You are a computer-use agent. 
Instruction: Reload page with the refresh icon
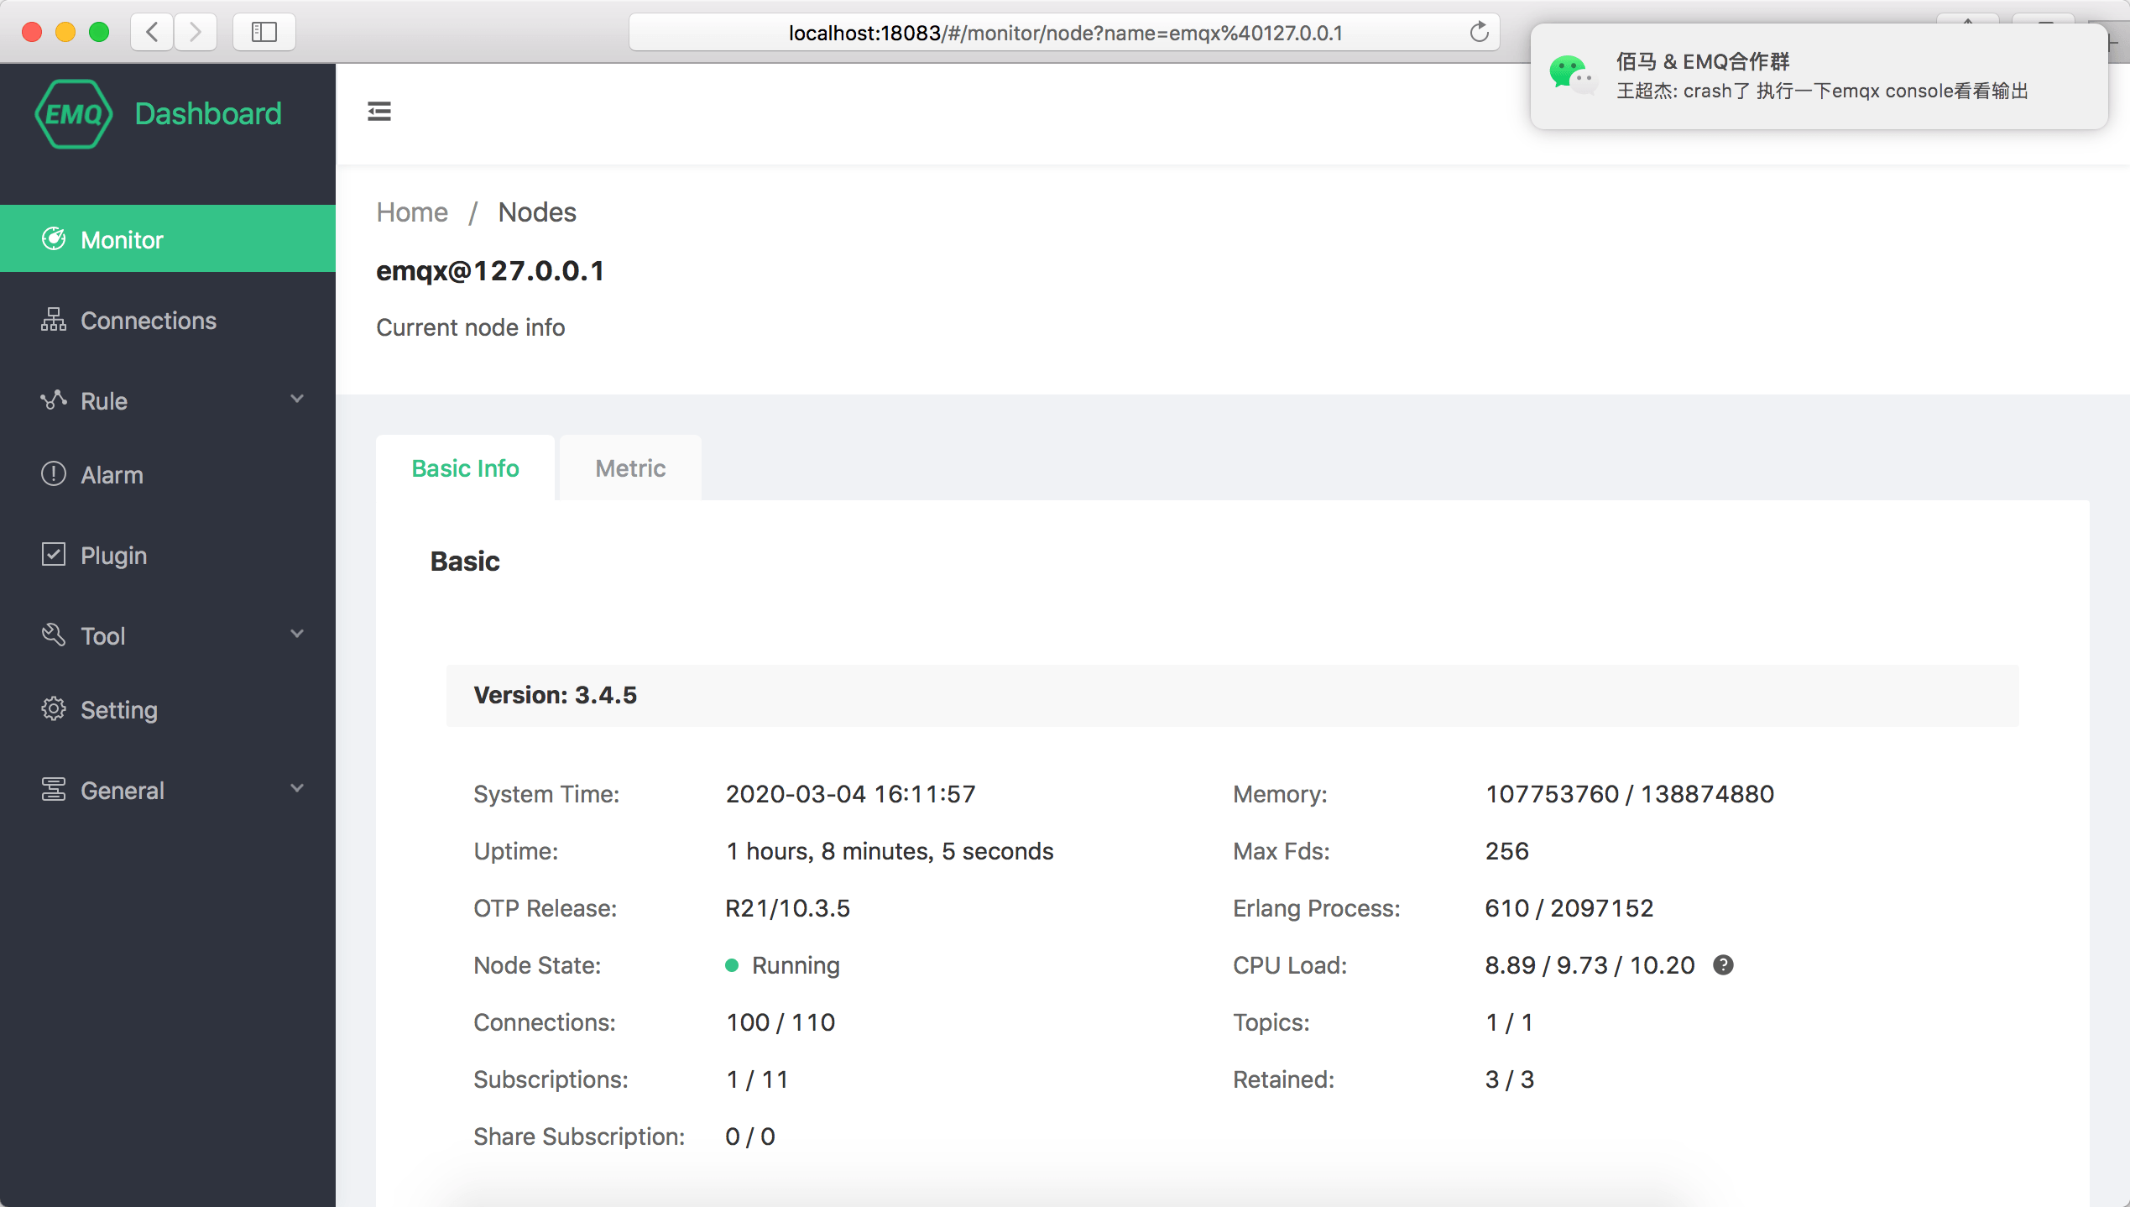[1479, 33]
